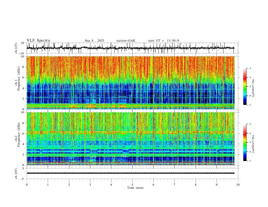The height and width of the screenshot is (207, 268).
Task: Click the "-3" label on ch.2 color scale
Action: point(250,124)
